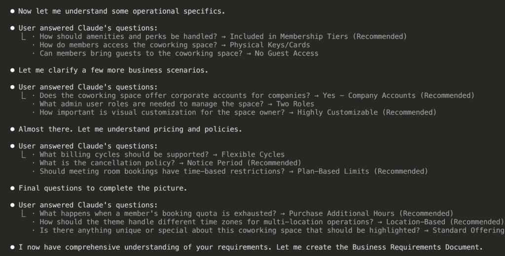
Task: Toggle the branch marker beside billing cycles question
Action: click(24, 155)
